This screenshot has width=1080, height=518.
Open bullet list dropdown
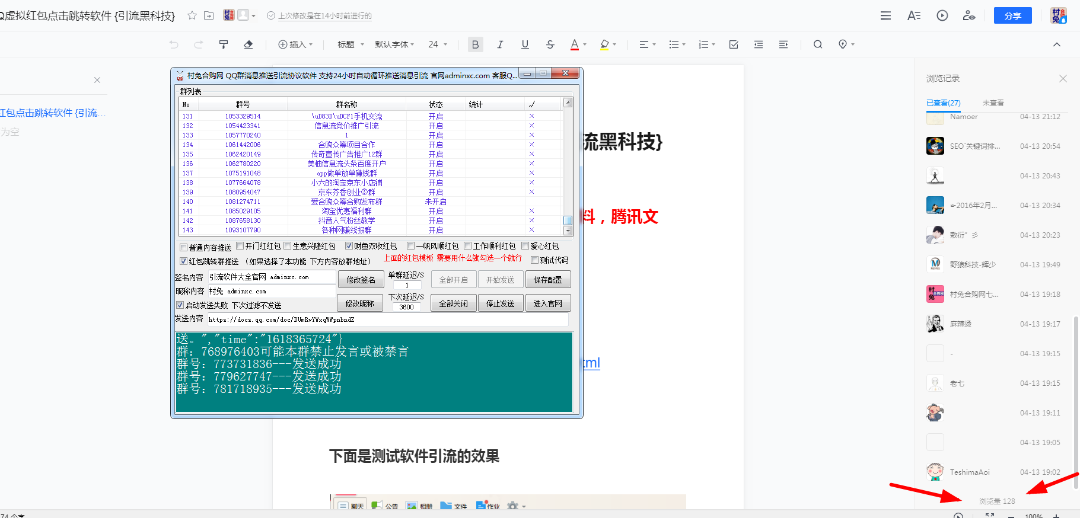coord(677,44)
